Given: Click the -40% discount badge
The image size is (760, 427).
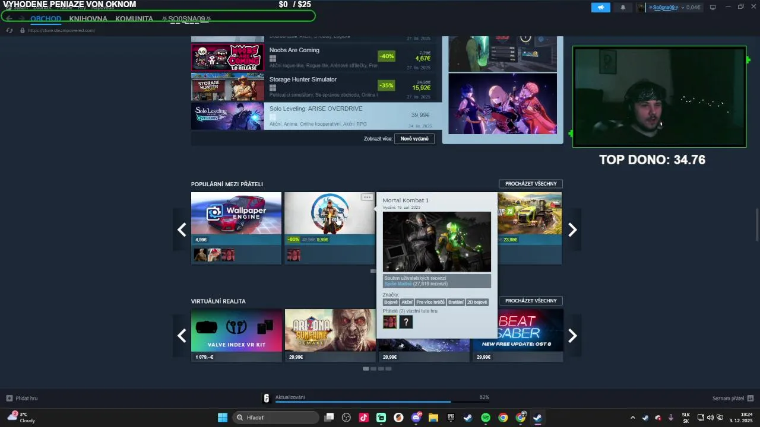Looking at the screenshot, I should pos(387,56).
